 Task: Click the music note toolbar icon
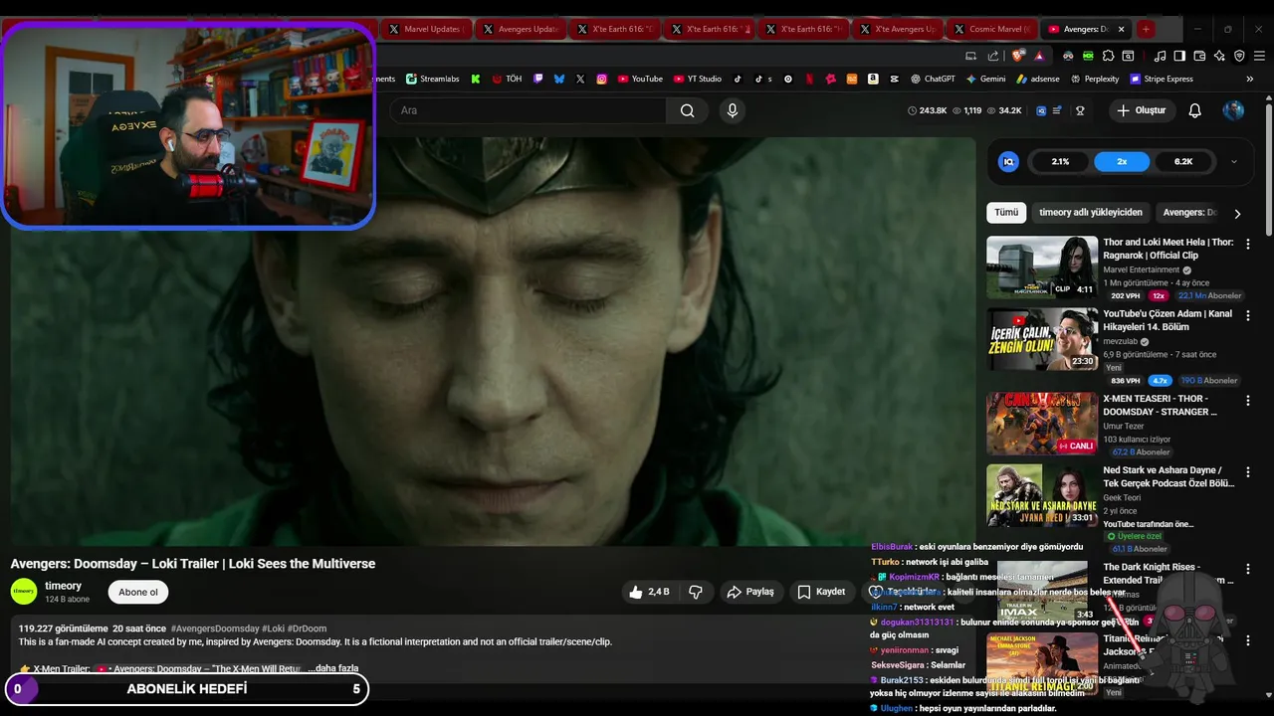pos(1160,56)
